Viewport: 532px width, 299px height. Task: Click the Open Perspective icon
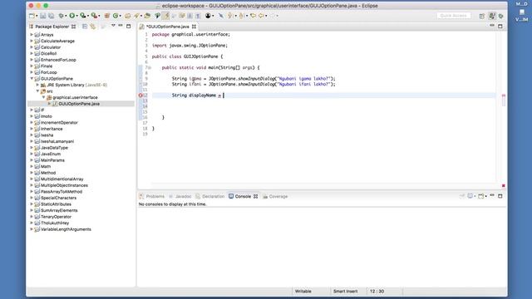point(482,16)
